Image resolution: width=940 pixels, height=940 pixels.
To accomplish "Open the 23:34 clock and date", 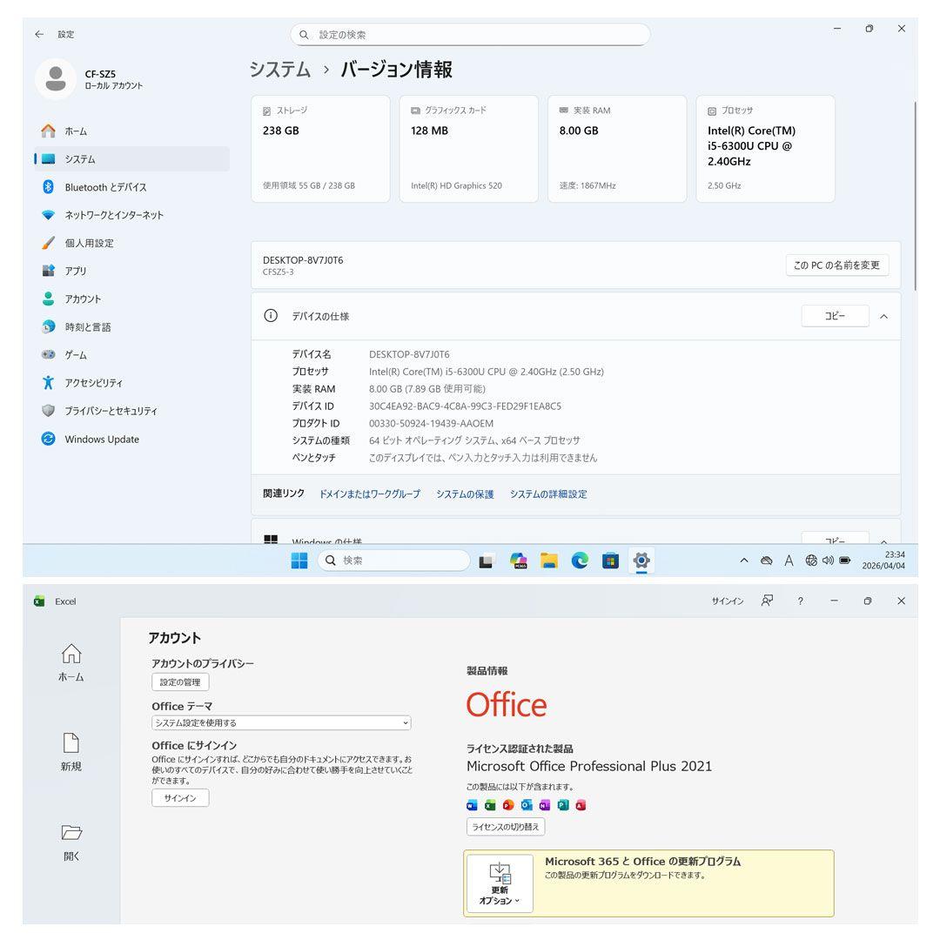I will (x=883, y=560).
